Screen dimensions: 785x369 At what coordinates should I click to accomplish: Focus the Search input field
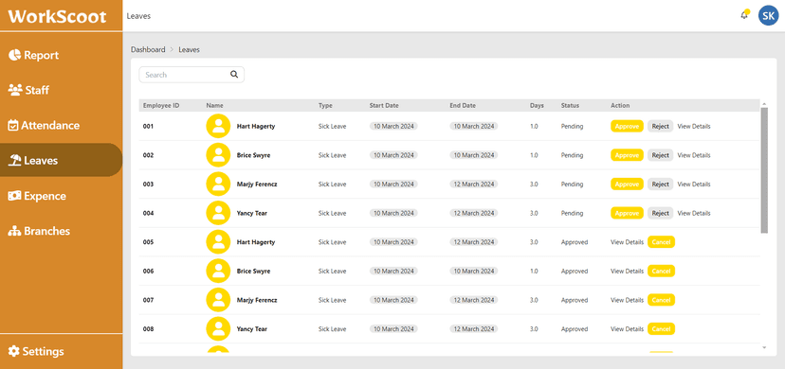pyautogui.click(x=192, y=75)
